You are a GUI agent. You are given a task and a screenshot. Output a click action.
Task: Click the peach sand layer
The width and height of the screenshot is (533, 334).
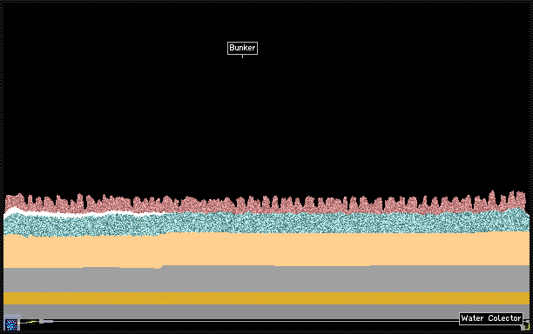pos(266,250)
